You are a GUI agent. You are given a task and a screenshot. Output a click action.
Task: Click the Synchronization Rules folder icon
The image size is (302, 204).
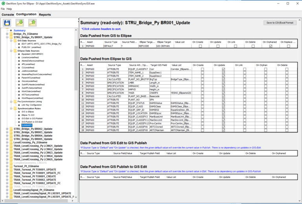15,108
